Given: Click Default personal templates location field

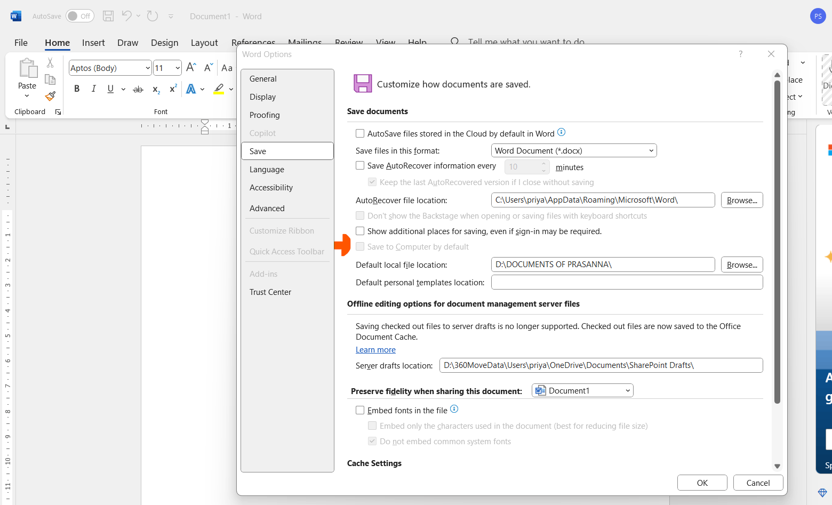Looking at the screenshot, I should point(627,282).
